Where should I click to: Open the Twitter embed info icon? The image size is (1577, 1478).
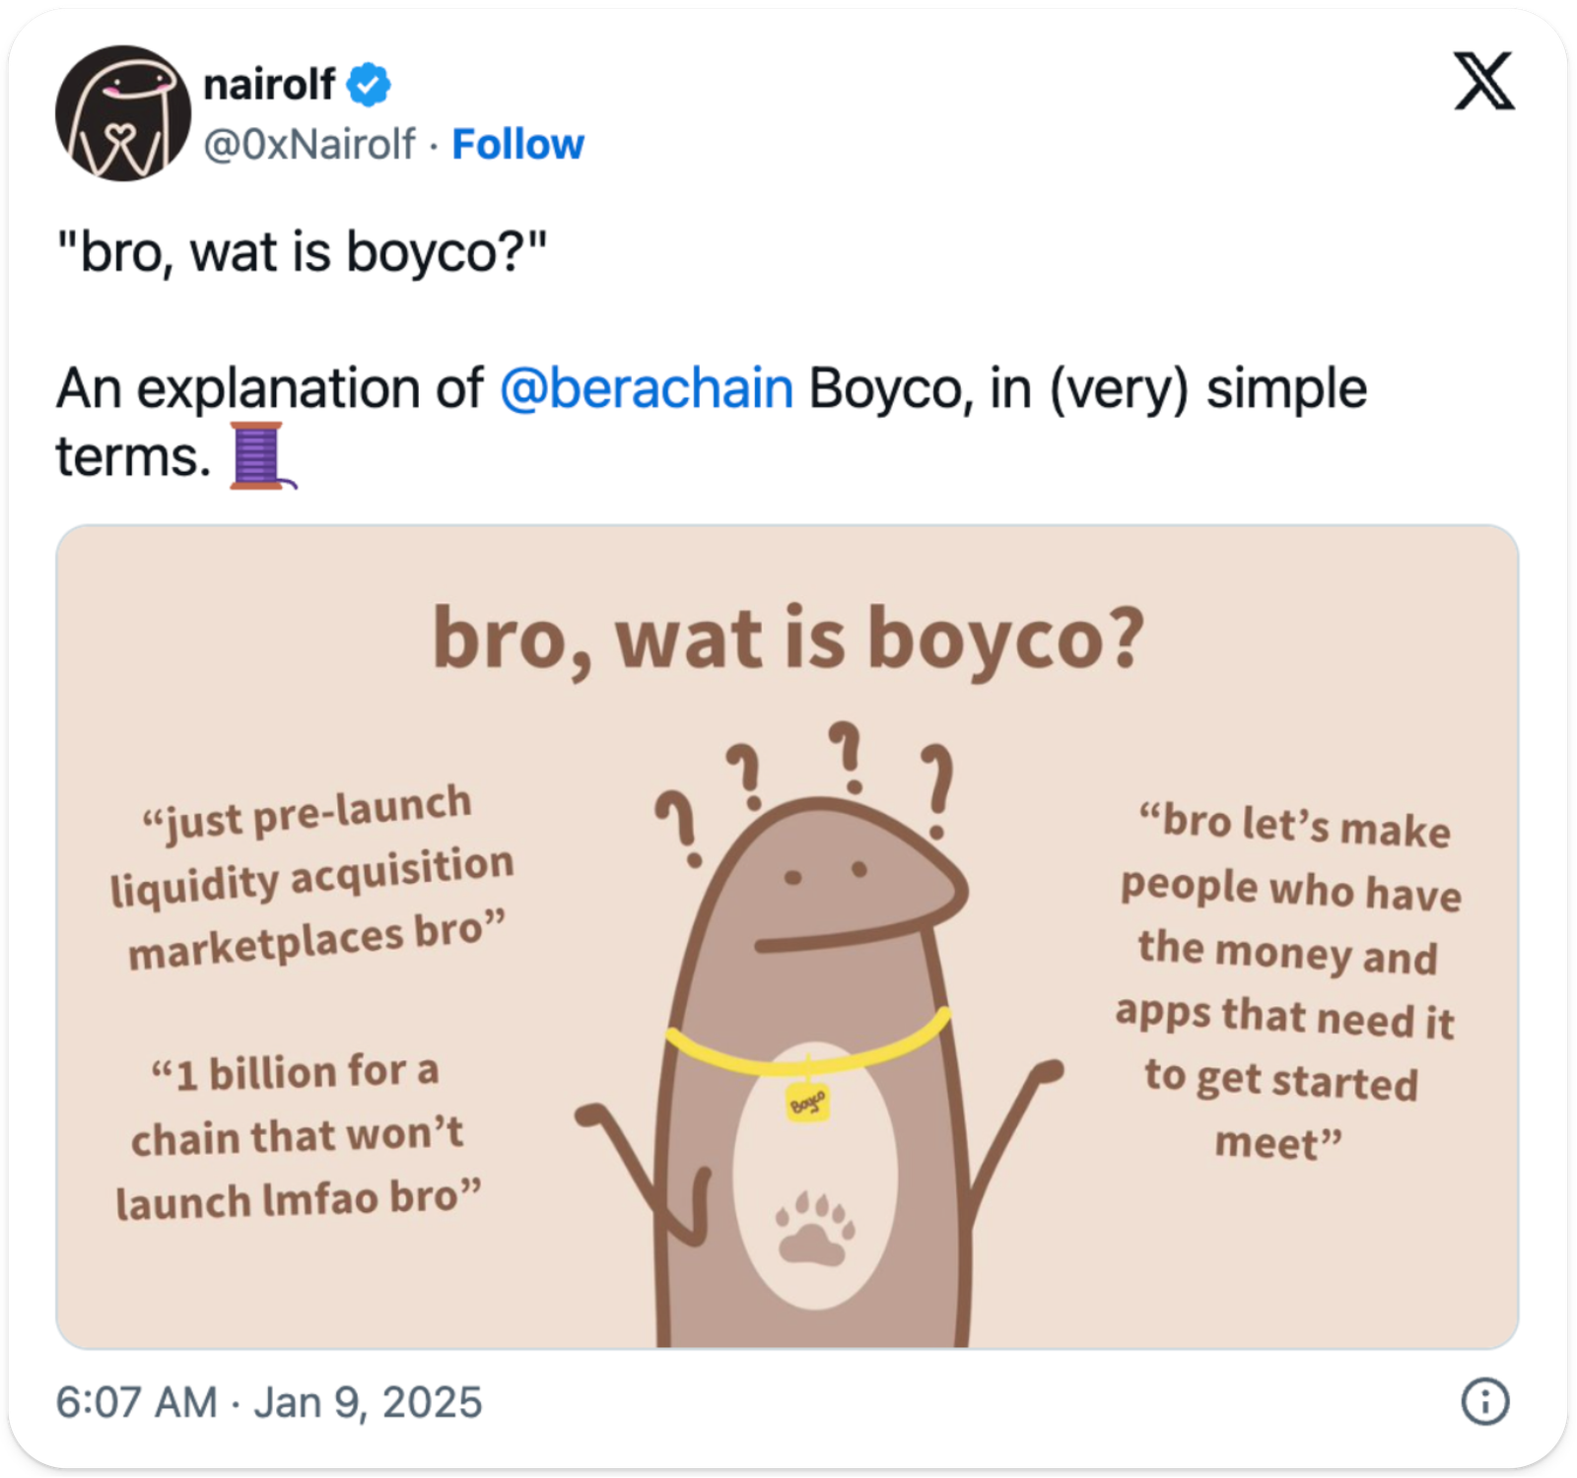(x=1484, y=1401)
